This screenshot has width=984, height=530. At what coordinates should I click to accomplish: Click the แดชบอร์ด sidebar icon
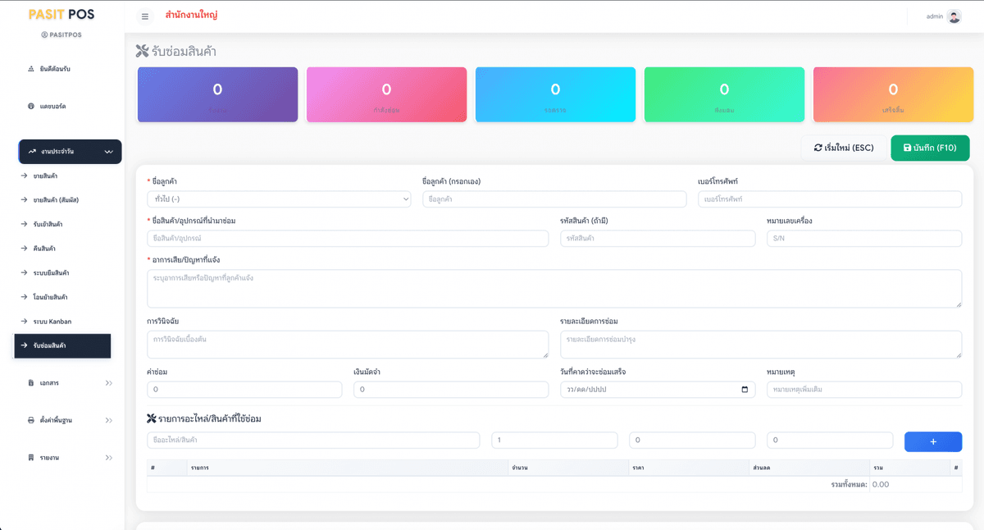point(31,107)
